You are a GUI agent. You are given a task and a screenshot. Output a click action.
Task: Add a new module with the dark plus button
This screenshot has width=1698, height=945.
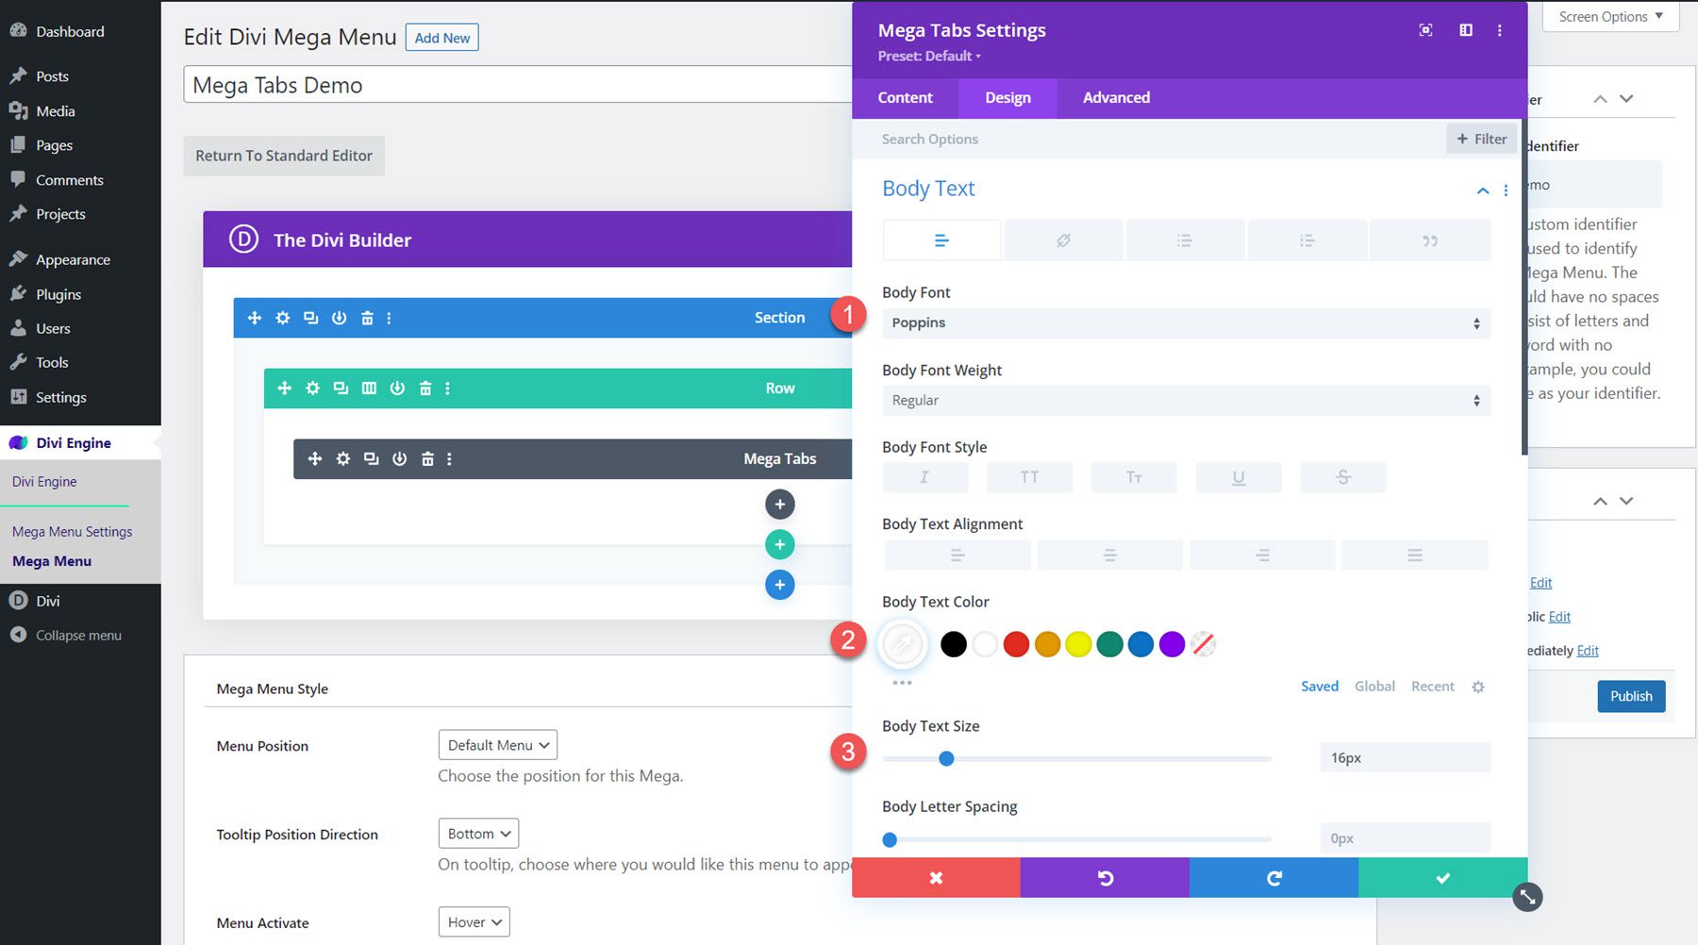pos(780,505)
